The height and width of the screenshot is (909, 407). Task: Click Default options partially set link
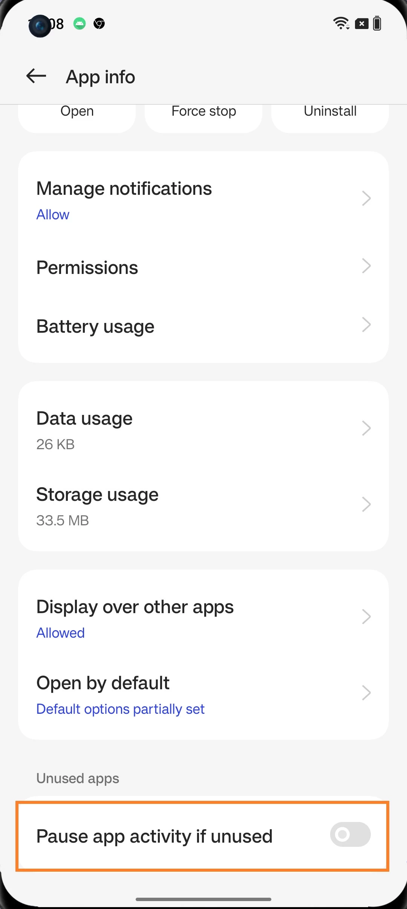(x=120, y=709)
